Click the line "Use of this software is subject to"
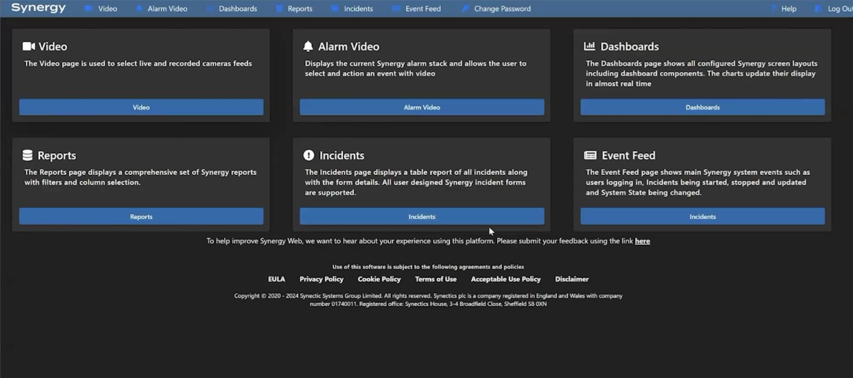 pyautogui.click(x=428, y=267)
